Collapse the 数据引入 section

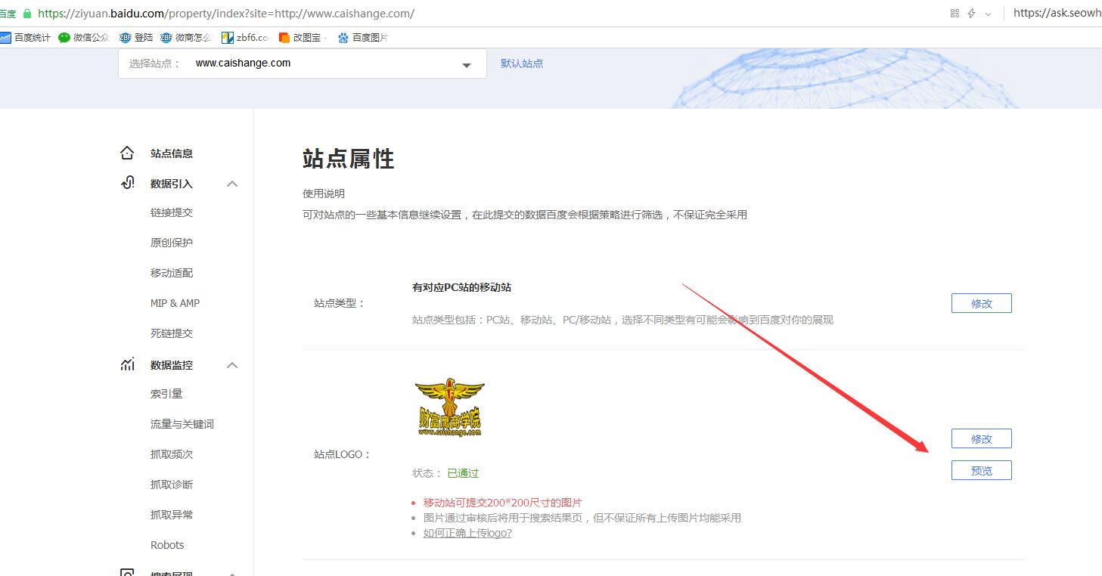point(233,183)
